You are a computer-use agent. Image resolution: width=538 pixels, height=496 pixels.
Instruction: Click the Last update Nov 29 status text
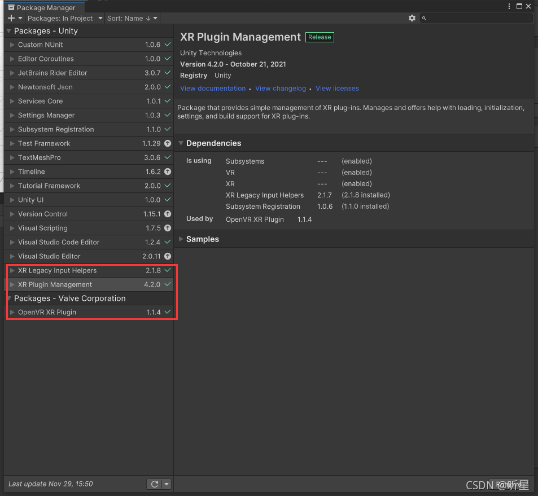50,484
